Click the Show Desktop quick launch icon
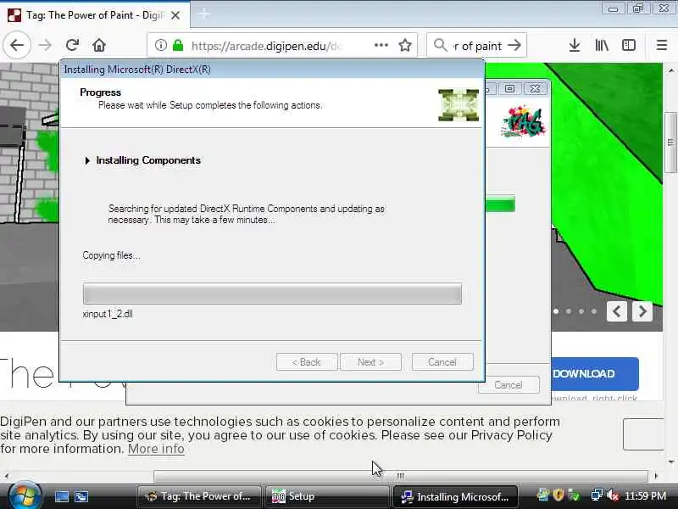Screen dimensions: 678x509 pos(61,496)
